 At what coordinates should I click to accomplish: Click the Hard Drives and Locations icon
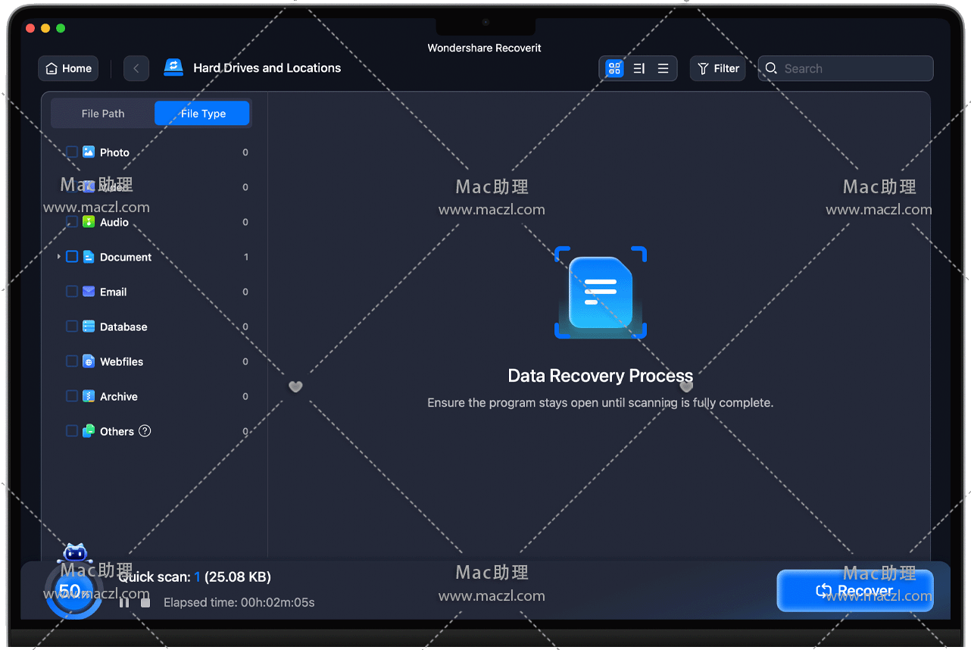coord(174,67)
